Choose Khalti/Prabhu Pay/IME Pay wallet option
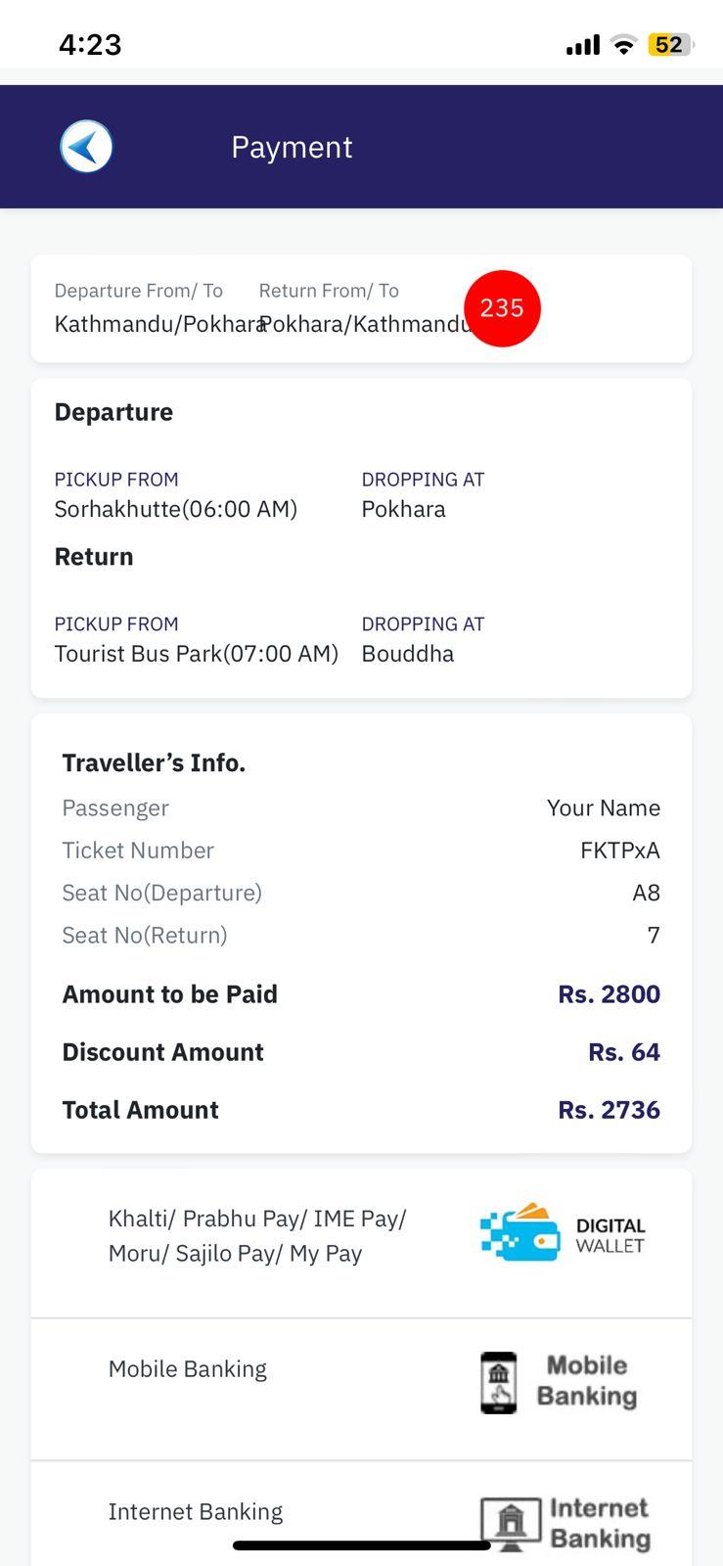 (x=361, y=1243)
